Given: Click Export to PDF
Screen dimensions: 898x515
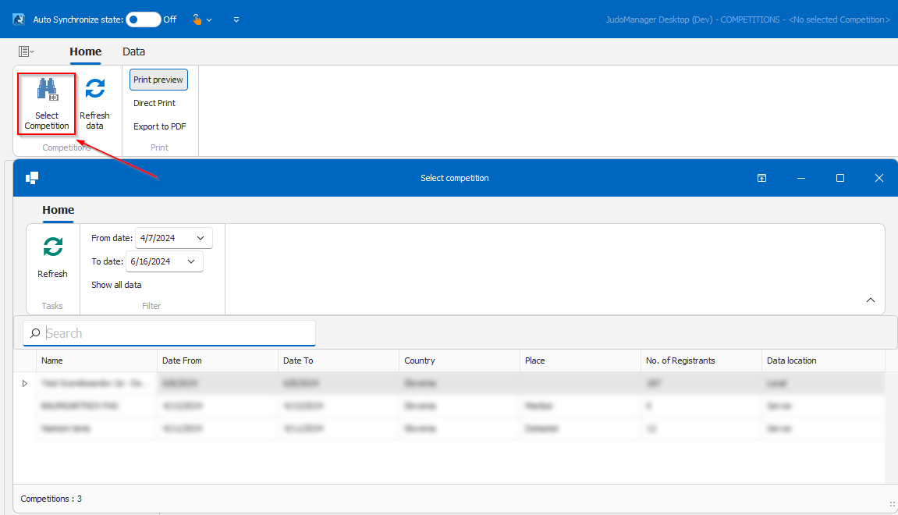Looking at the screenshot, I should click(x=160, y=126).
